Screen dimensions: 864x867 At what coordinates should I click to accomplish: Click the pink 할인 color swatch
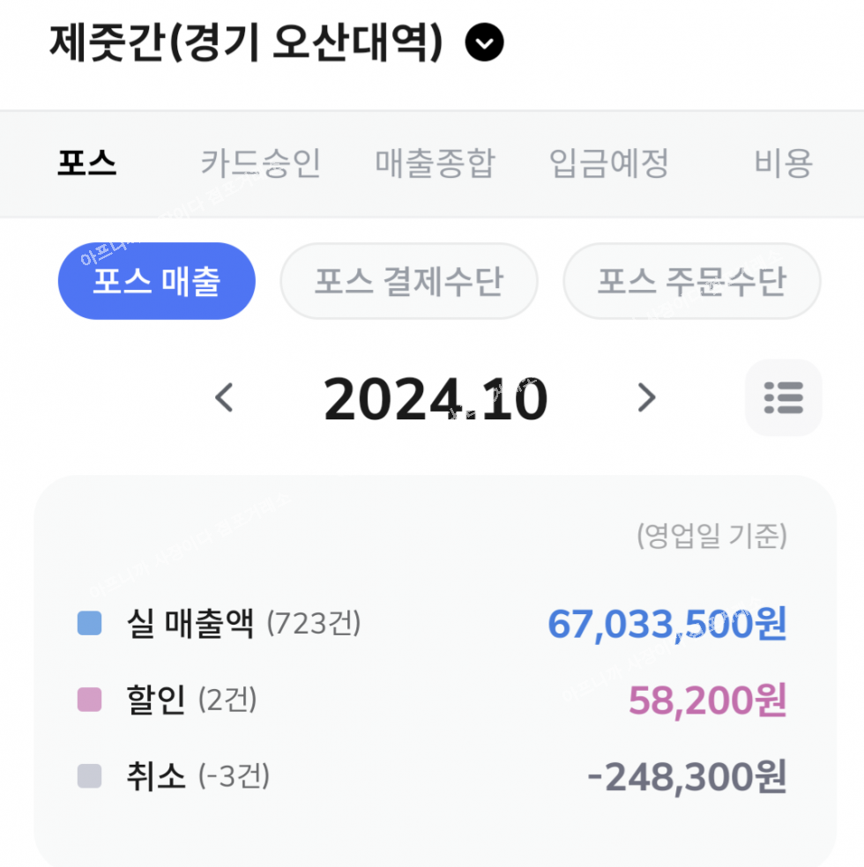coord(89,701)
